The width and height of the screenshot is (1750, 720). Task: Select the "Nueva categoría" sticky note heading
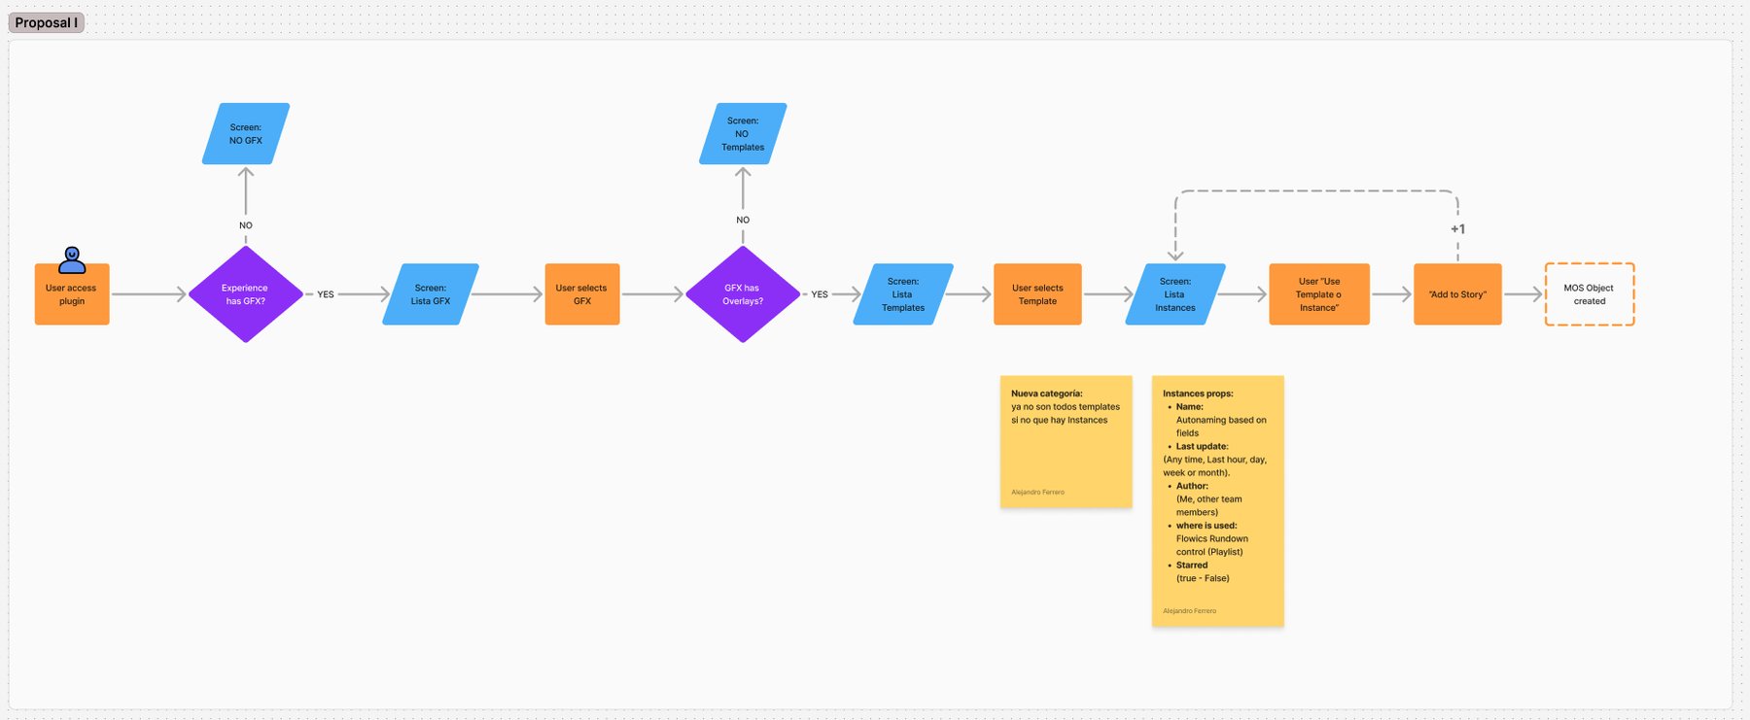[1047, 394]
